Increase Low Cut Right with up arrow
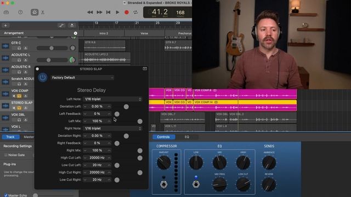The height and width of the screenshot is (197, 351). point(109,180)
